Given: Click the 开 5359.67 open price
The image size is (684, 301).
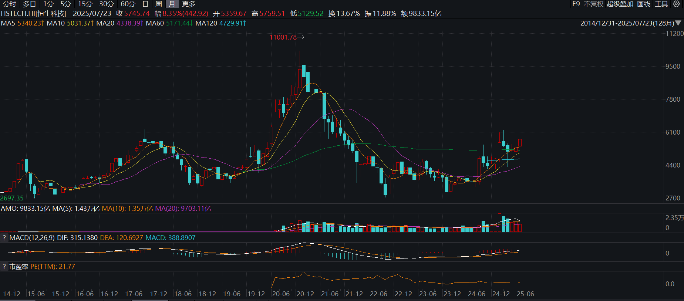Looking at the screenshot, I should 230,14.
